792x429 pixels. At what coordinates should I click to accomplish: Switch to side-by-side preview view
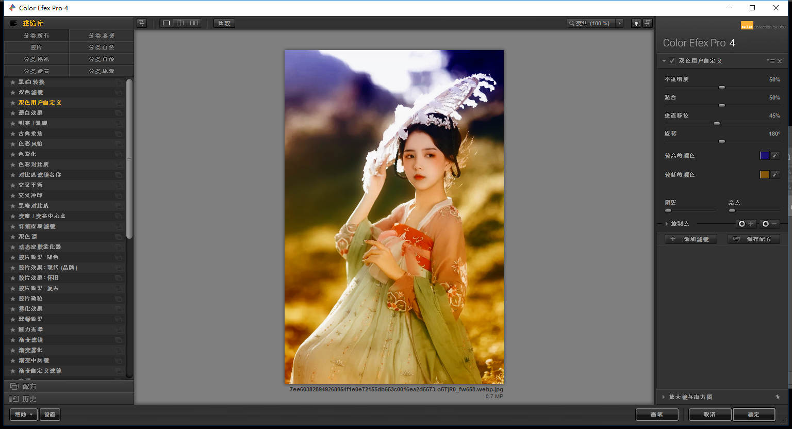194,23
